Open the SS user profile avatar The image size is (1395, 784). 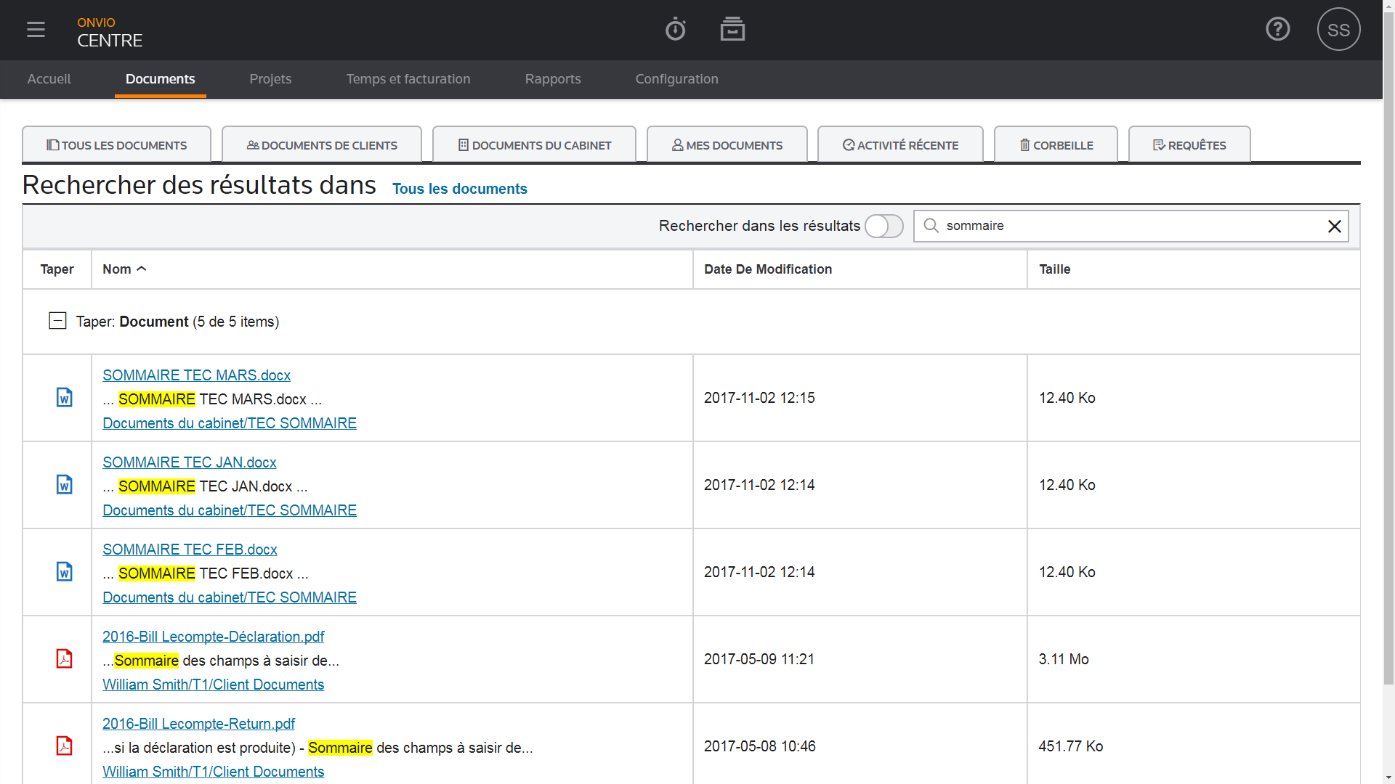point(1338,30)
